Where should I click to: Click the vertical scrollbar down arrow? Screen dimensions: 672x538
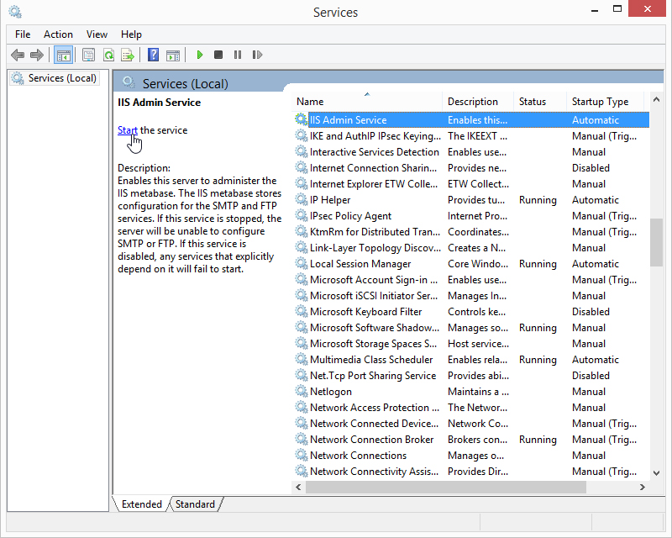656,473
